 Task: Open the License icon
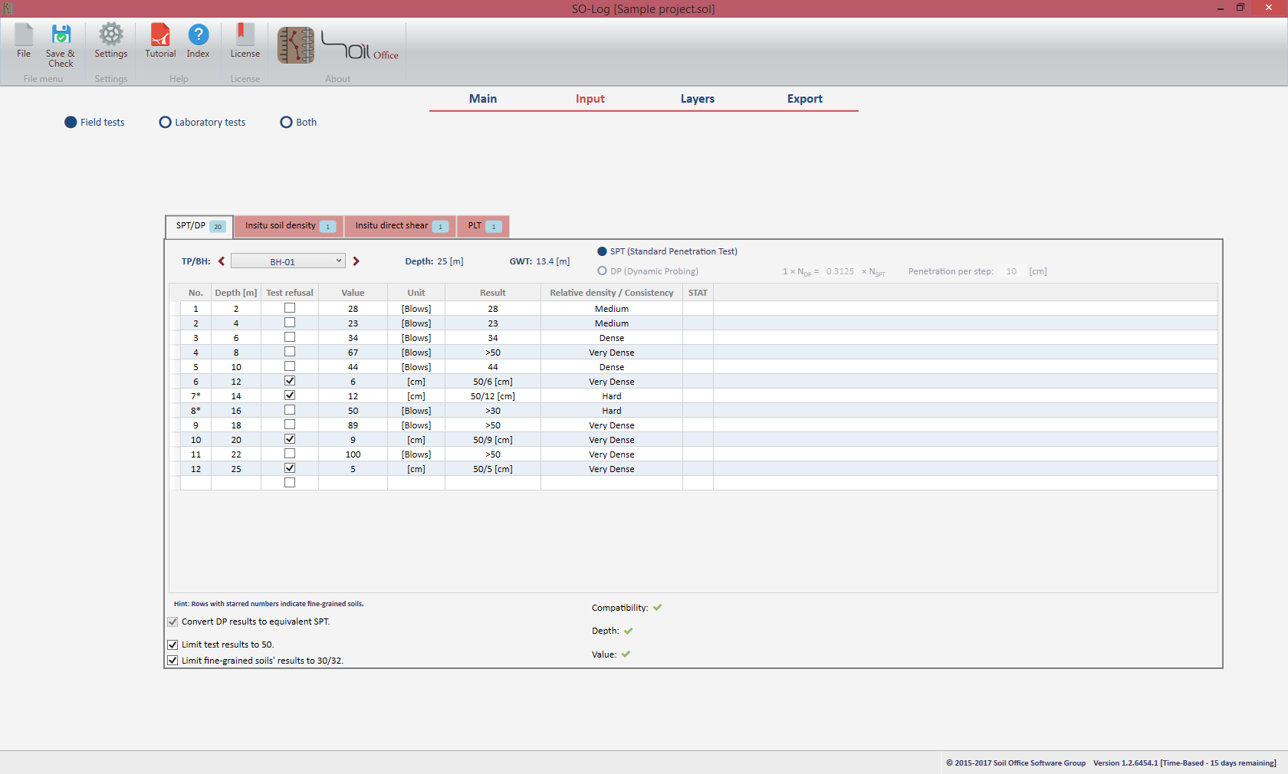click(245, 35)
